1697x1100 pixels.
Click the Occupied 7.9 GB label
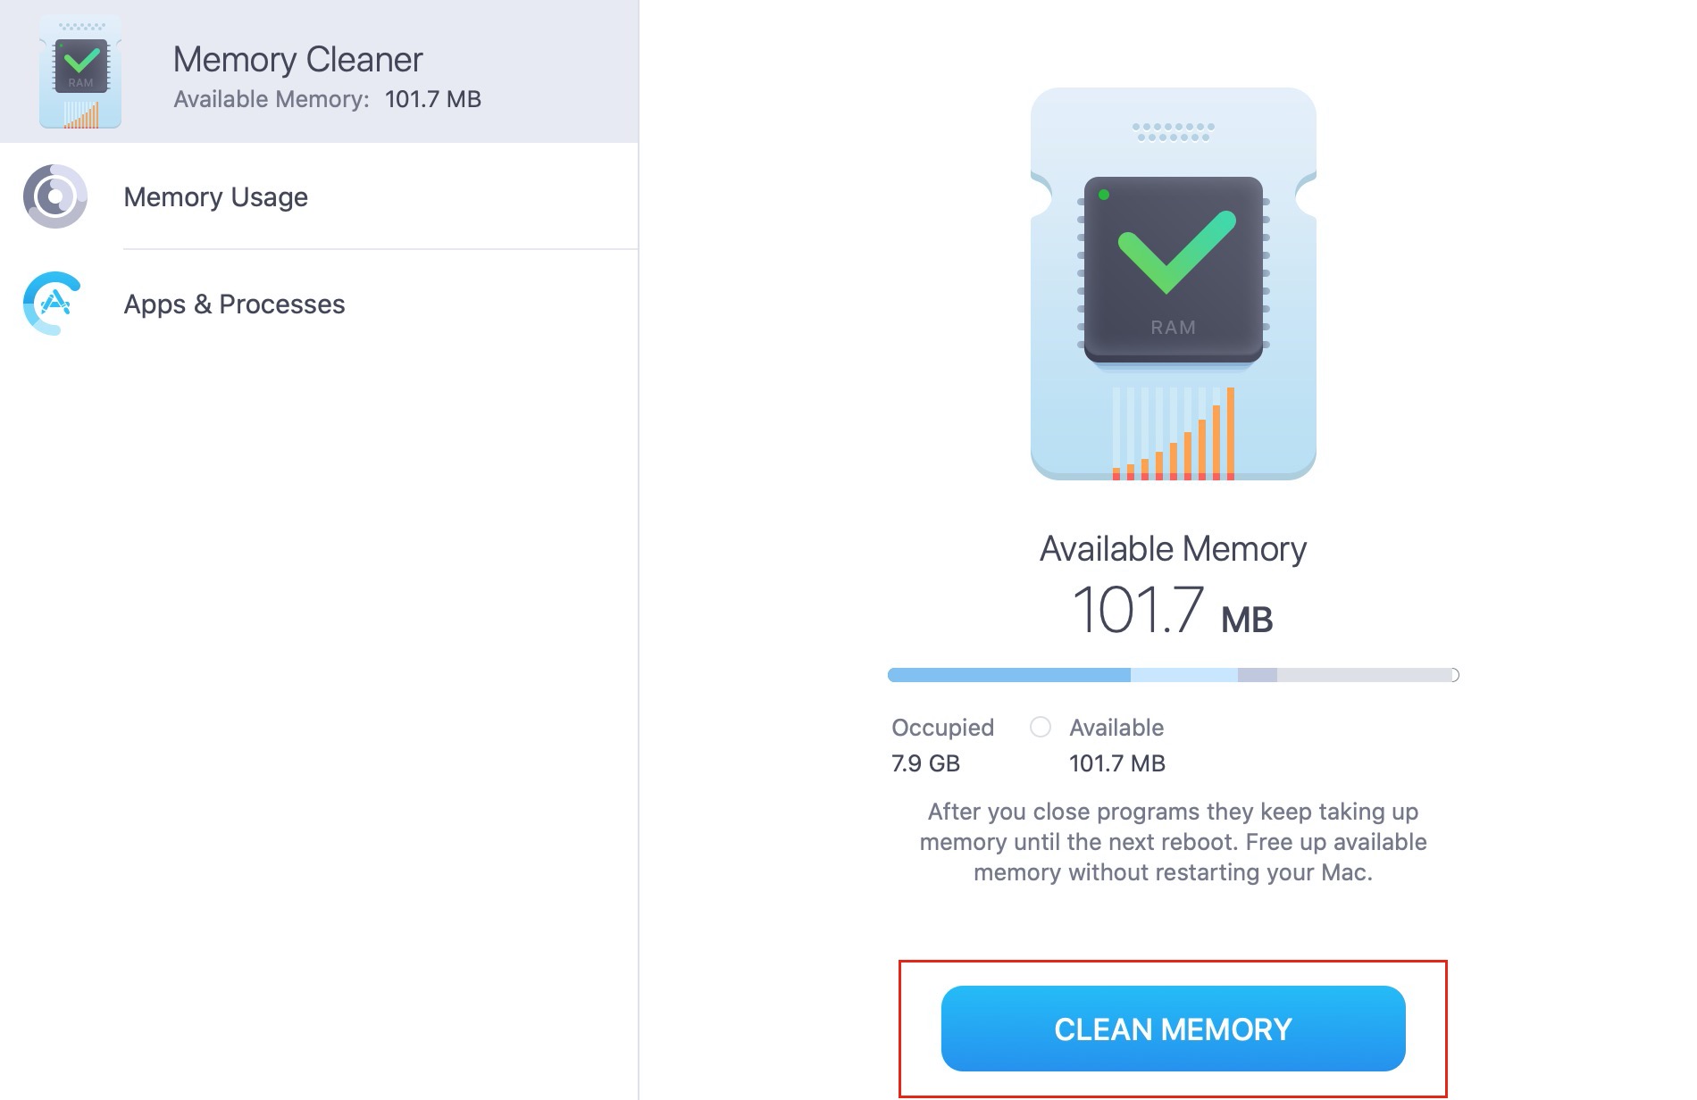coord(942,745)
